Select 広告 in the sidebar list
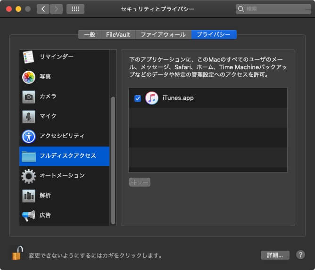315x270 pixels. click(64, 216)
